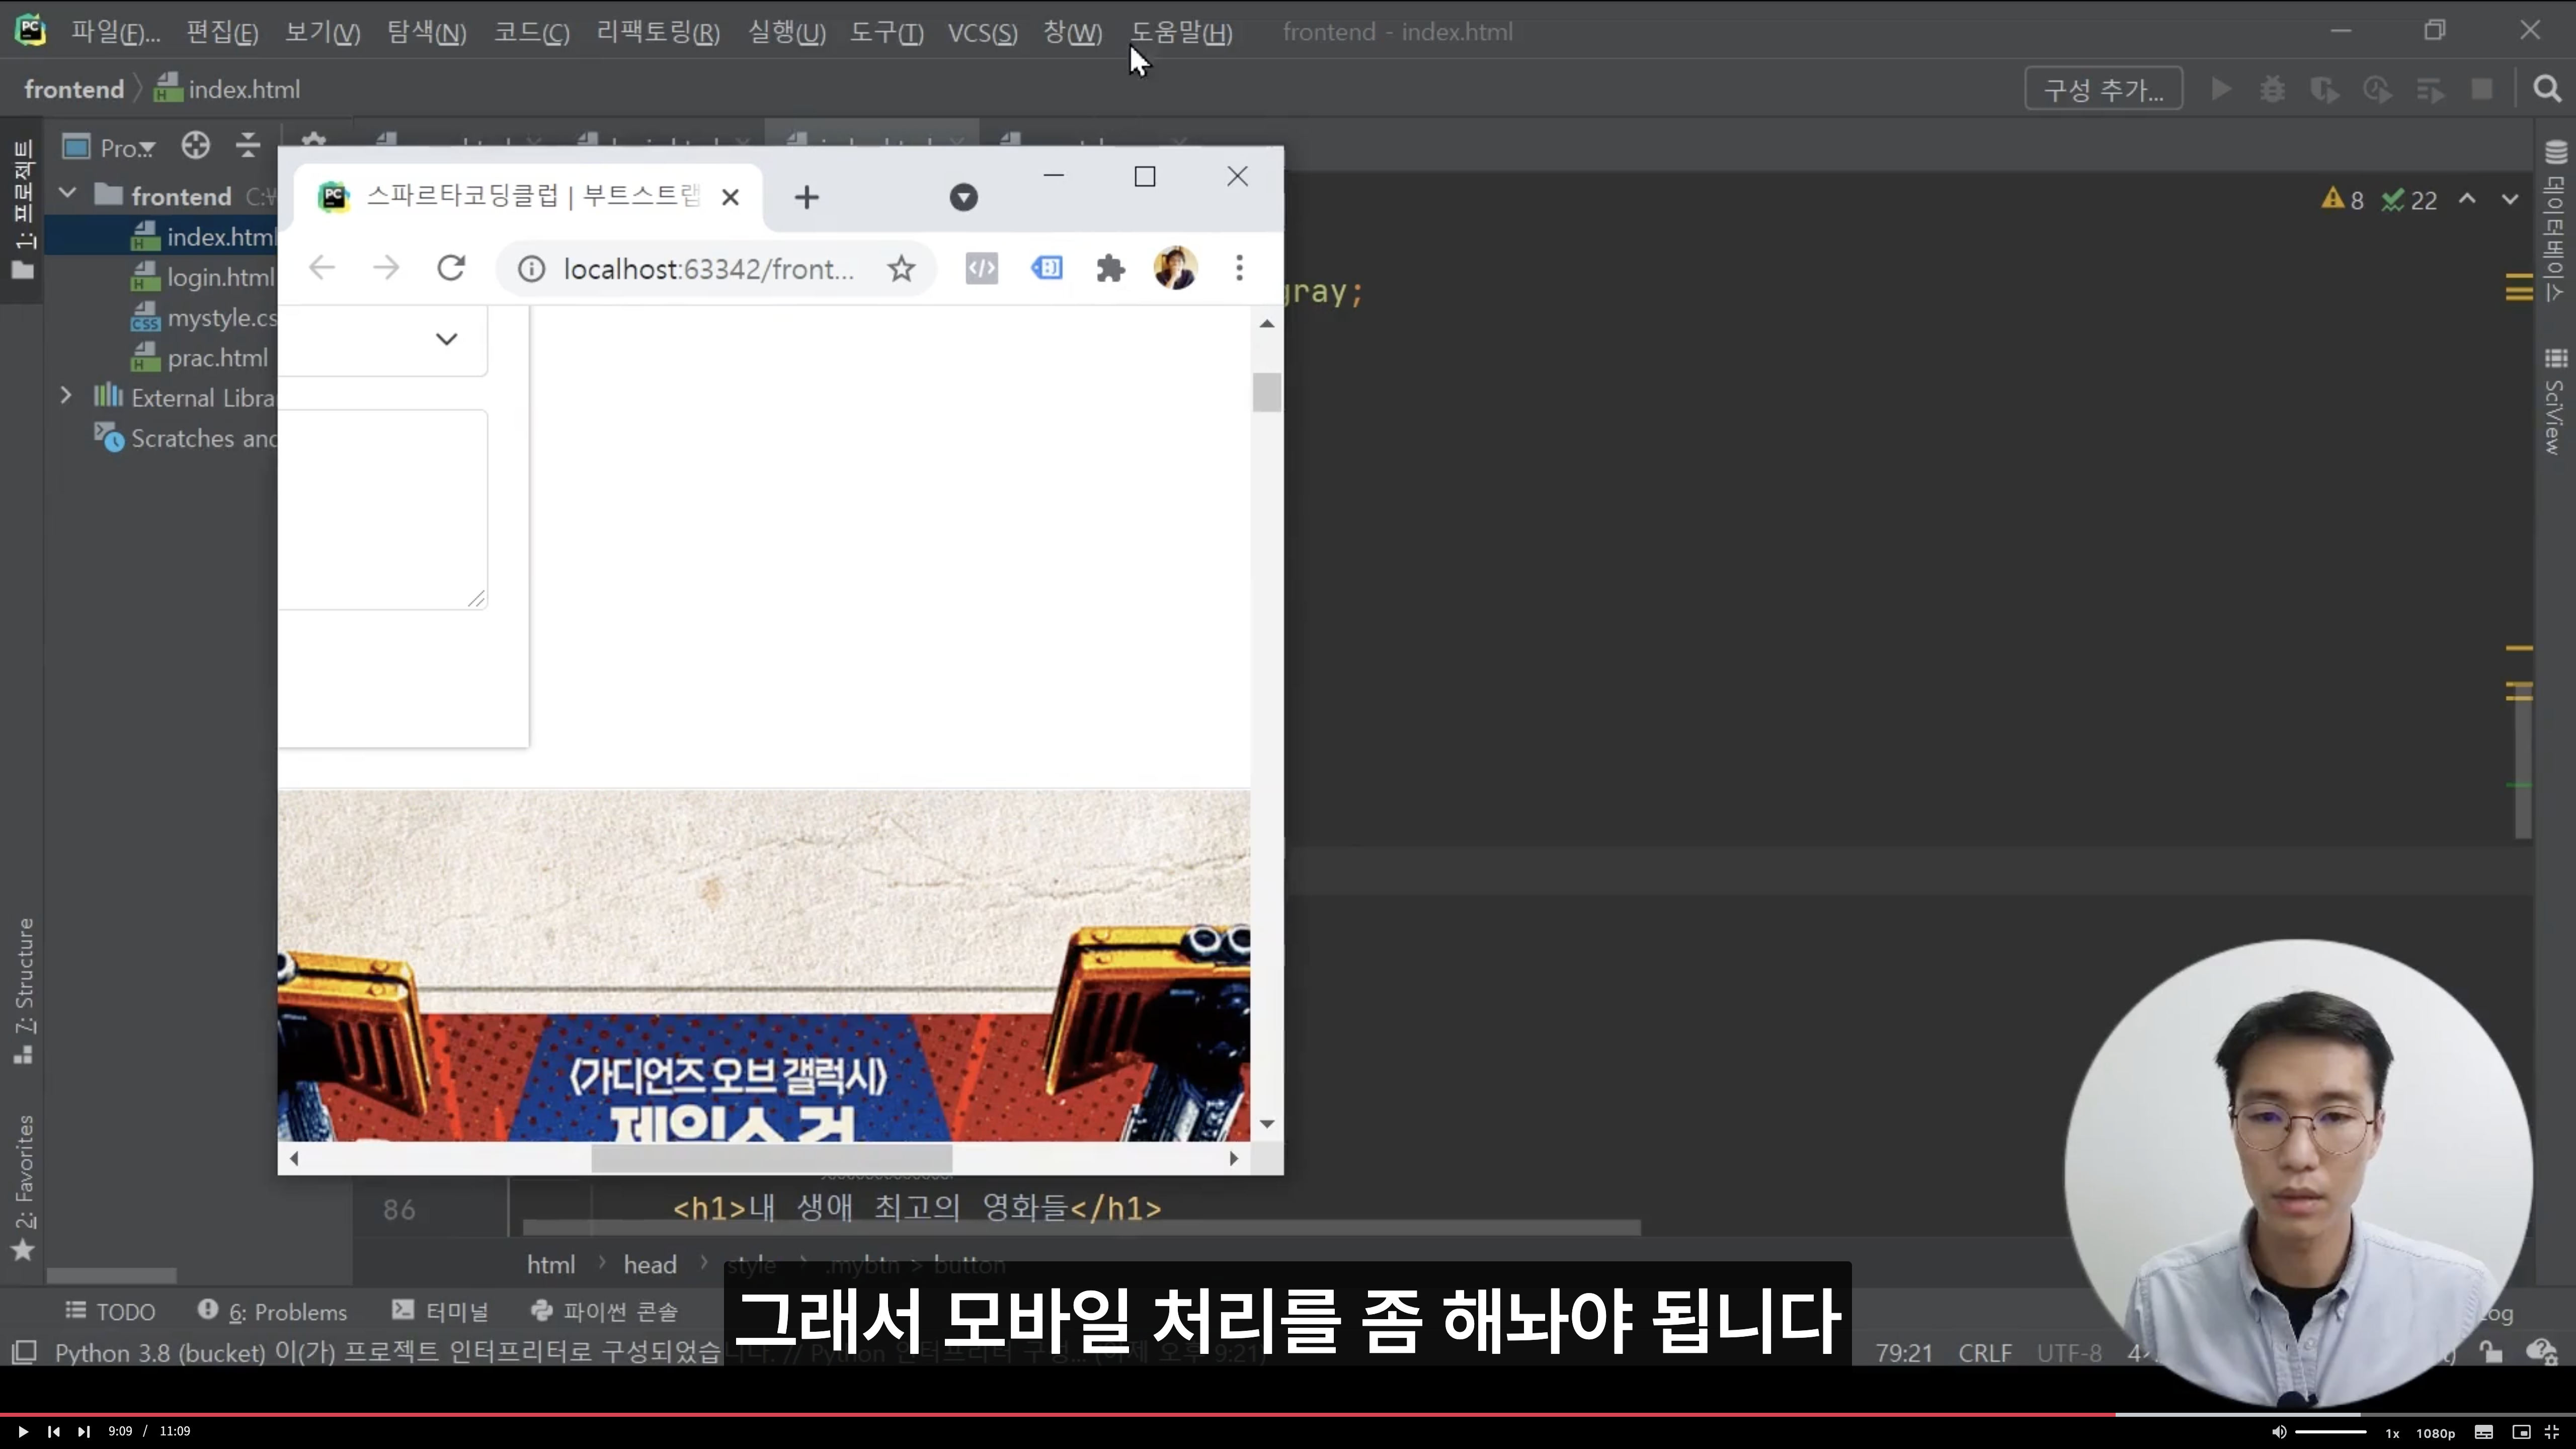Click the Debug bug icon

point(2272,89)
